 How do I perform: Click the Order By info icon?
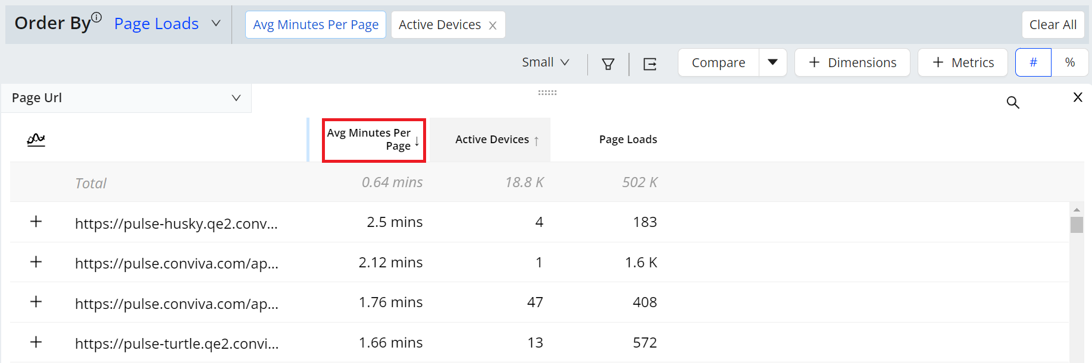point(96,17)
